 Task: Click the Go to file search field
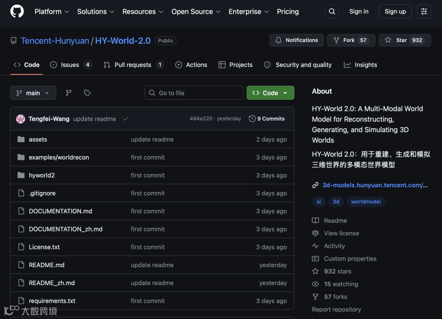pyautogui.click(x=194, y=93)
